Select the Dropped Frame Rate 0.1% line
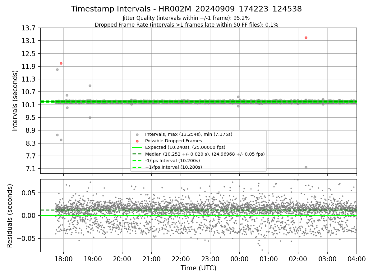Image resolution: width=373 pixels, height=279 pixels. coord(186,25)
